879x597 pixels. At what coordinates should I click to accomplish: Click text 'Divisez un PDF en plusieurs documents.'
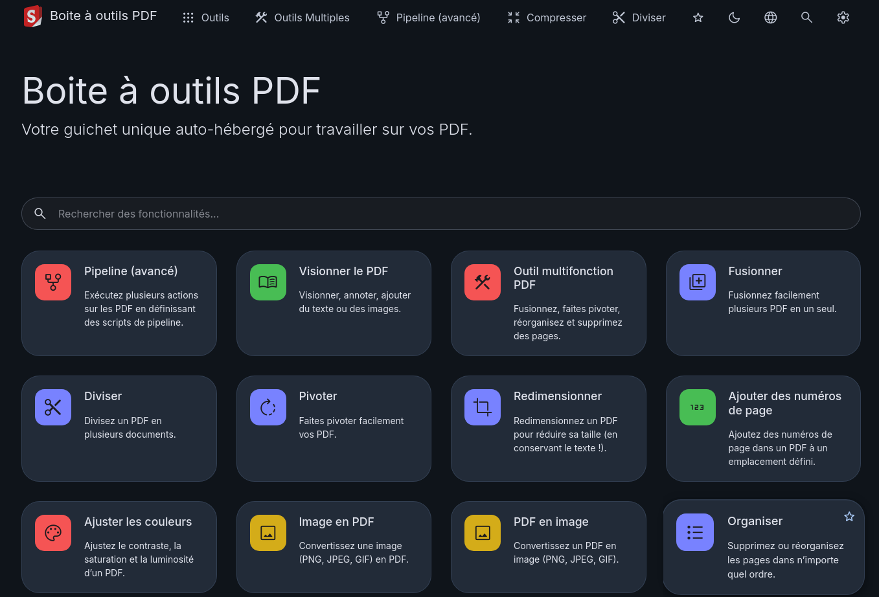[x=130, y=427]
